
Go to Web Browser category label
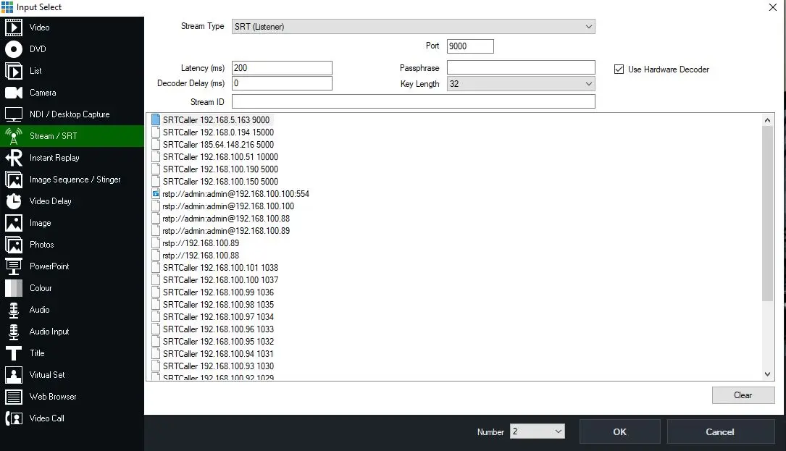[x=53, y=397]
